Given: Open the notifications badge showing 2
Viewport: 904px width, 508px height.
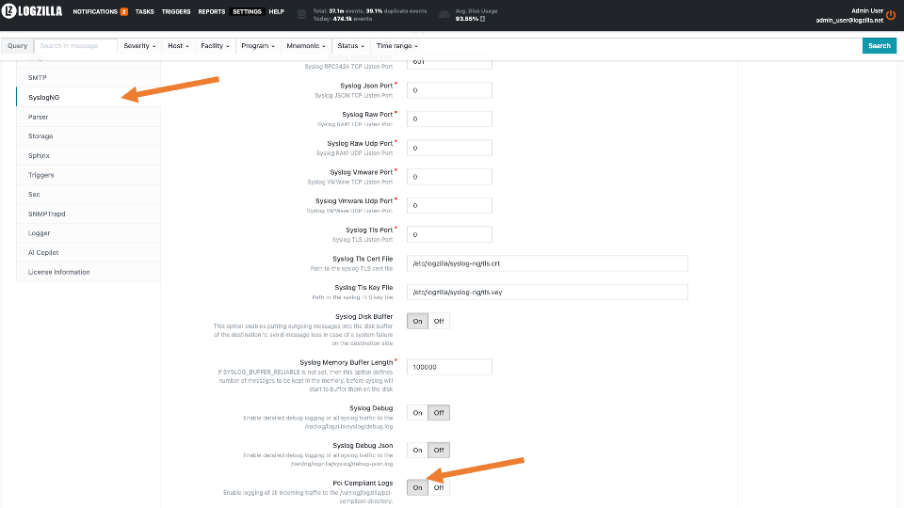Looking at the screenshot, I should click(124, 11).
